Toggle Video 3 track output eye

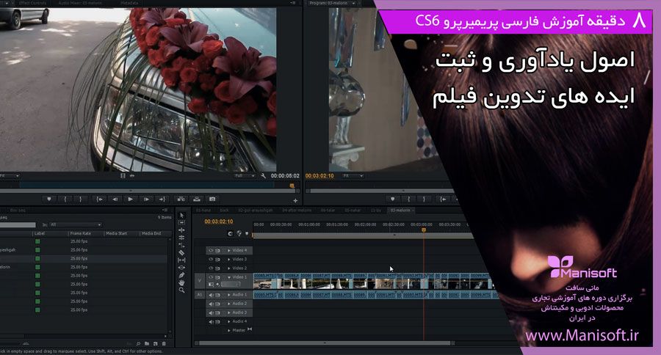[211, 259]
